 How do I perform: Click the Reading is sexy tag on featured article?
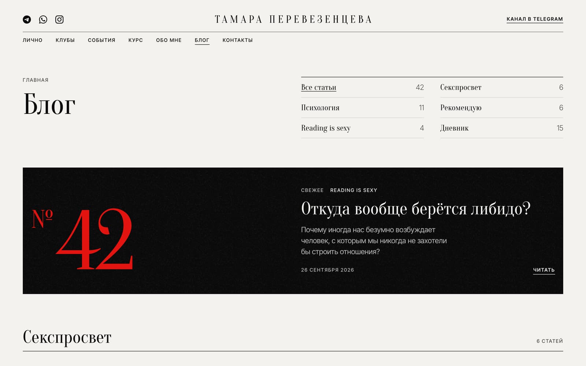353,190
